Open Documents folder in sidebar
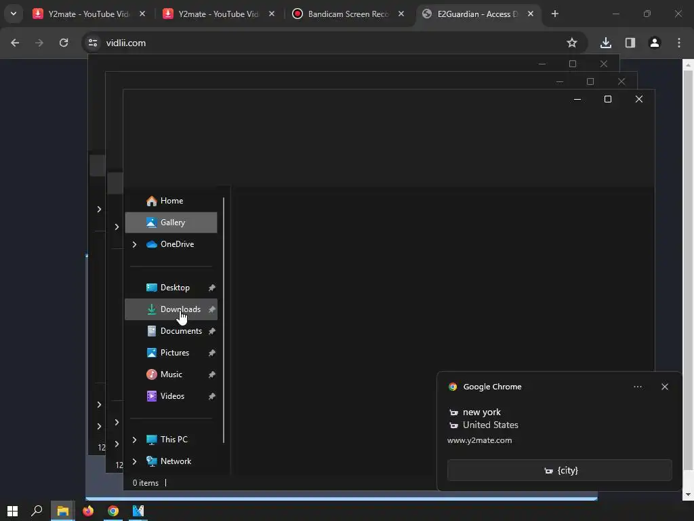 (171, 331)
